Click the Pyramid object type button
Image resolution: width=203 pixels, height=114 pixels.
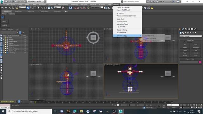(196, 53)
